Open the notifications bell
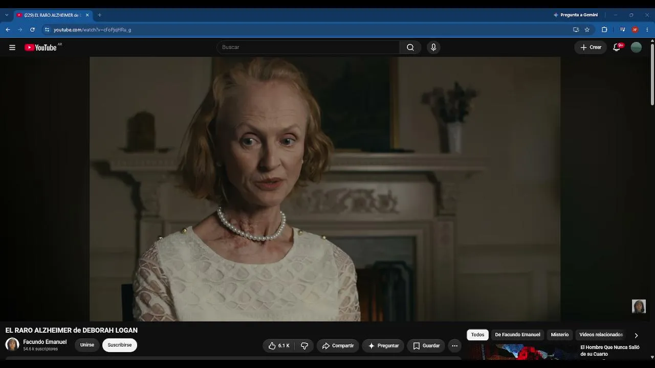 pyautogui.click(x=617, y=48)
